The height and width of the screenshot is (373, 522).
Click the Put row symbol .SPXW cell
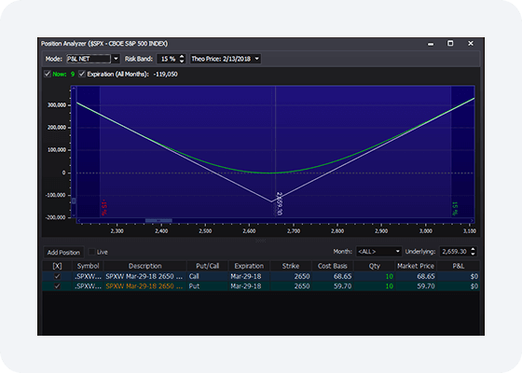tap(88, 286)
